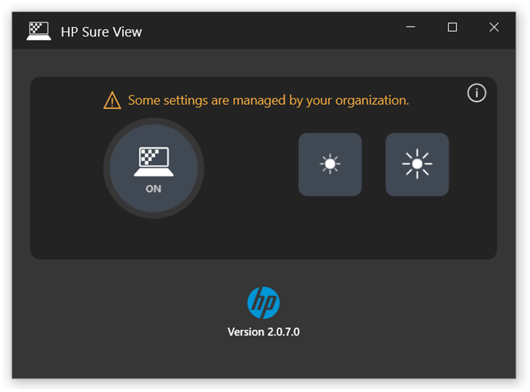Maximize the HP Sure View window
The image size is (530, 392).
click(452, 27)
